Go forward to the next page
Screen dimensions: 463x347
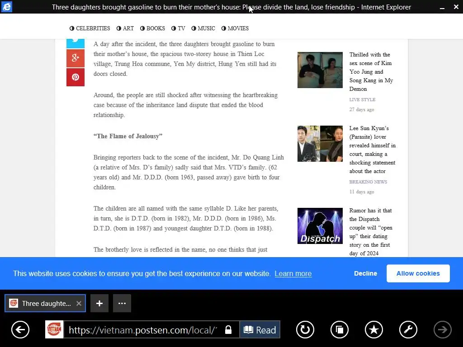442,329
